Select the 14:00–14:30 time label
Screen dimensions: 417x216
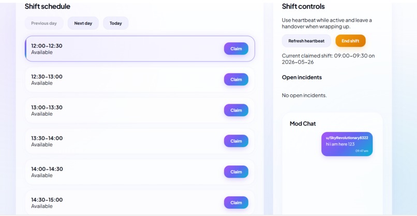tap(47, 169)
